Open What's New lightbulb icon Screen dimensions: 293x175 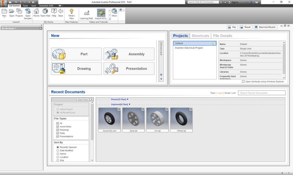72,11
